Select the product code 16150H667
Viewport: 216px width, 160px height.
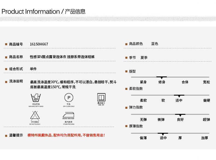(39, 44)
